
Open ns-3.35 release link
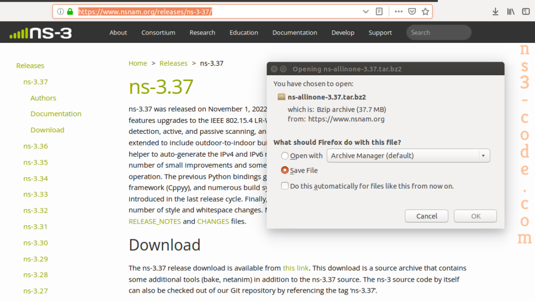pyautogui.click(x=36, y=162)
